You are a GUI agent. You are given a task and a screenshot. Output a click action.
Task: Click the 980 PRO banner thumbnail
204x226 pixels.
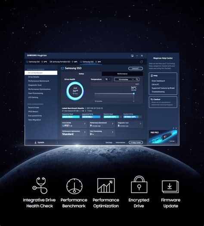[163, 137]
